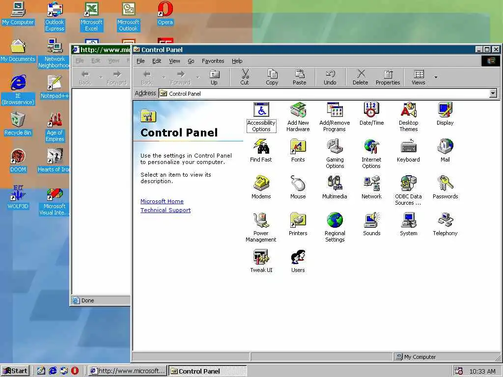Select the Passwords applet
503x377 pixels.
[x=445, y=188]
